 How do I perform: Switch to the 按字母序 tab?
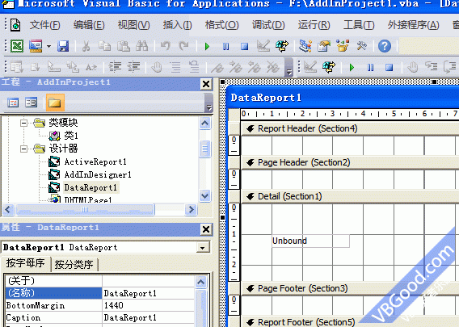coord(25,263)
